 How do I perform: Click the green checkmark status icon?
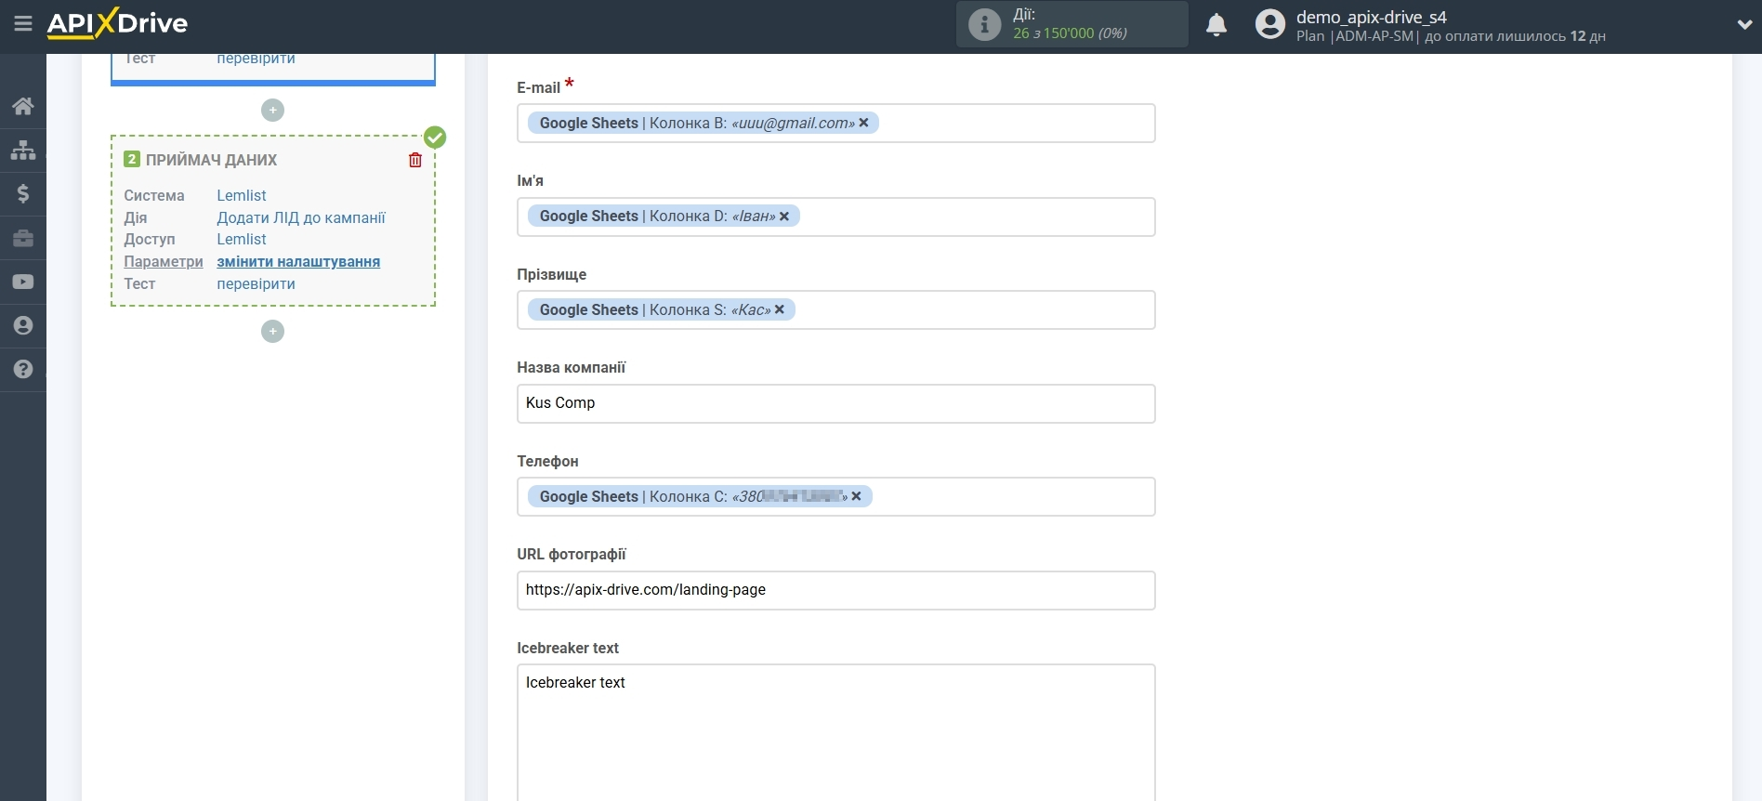click(435, 138)
